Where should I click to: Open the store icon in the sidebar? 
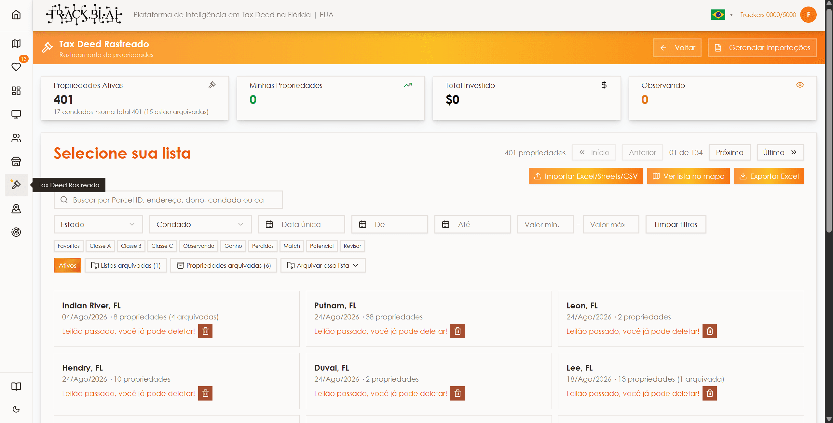(16, 161)
